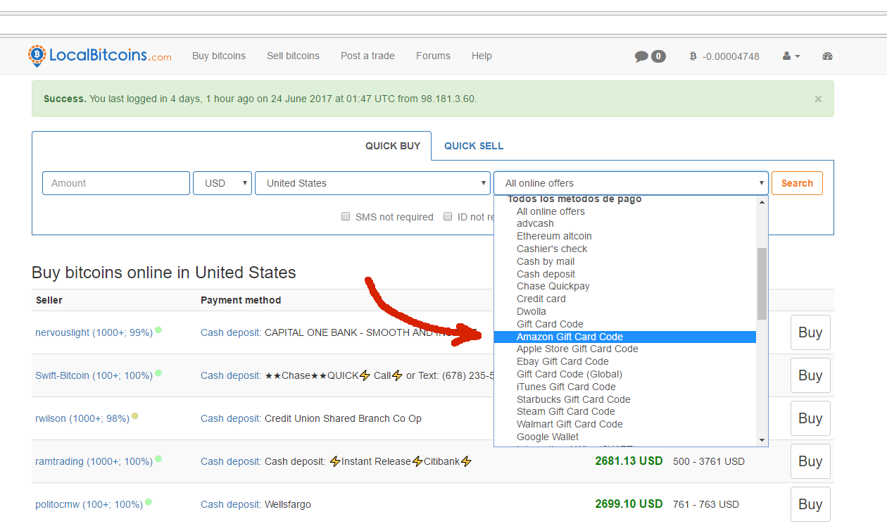Open seller nervouslight profile link
This screenshot has height=524, width=887.
pyautogui.click(x=94, y=332)
